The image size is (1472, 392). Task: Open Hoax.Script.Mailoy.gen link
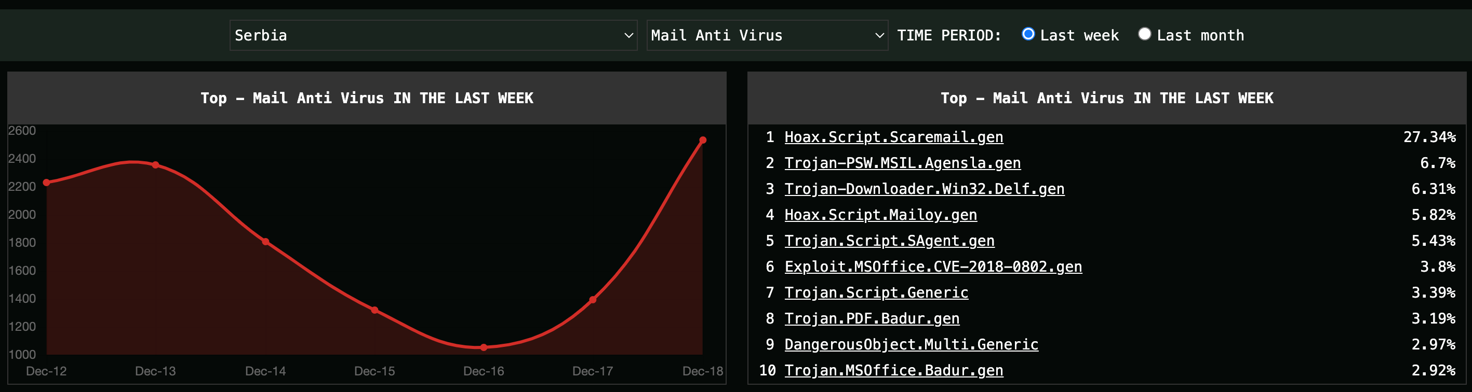[x=880, y=215]
